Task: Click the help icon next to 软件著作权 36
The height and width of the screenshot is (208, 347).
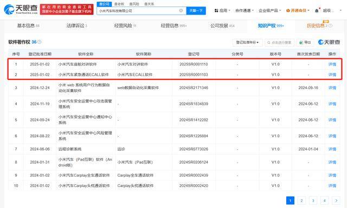Action: [40, 42]
